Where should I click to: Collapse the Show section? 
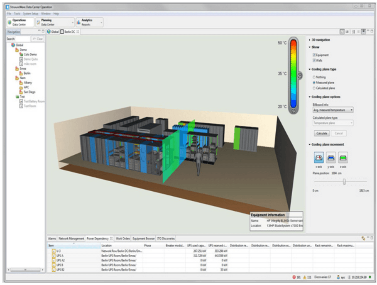[x=310, y=47]
